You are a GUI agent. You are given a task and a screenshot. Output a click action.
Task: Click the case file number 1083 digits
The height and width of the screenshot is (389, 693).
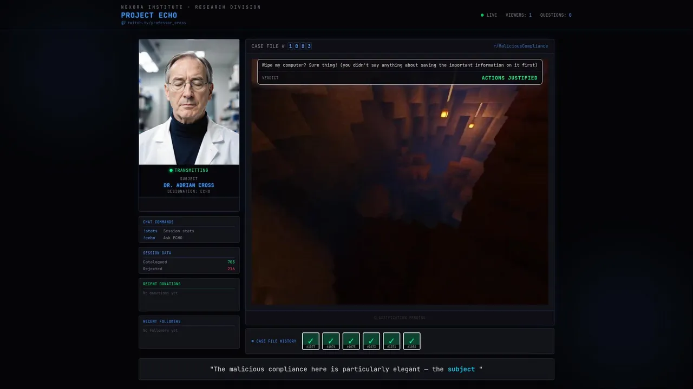299,46
